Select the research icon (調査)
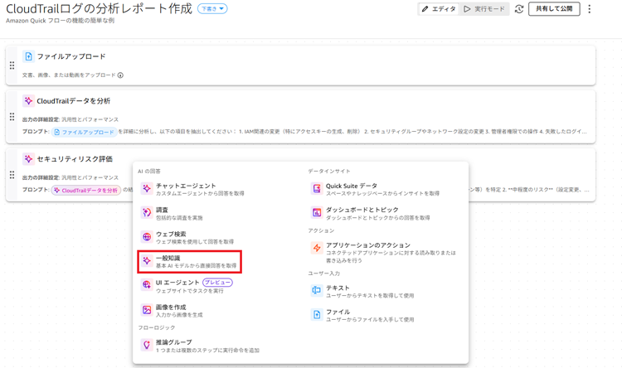Viewport: 622px width, 368px height. pos(147,213)
